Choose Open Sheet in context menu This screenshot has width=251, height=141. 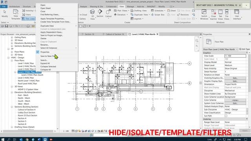pyautogui.click(x=45, y=8)
